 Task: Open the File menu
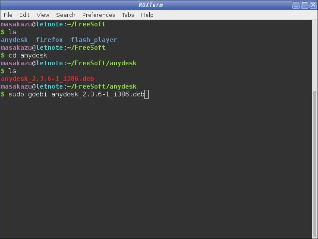[8, 15]
